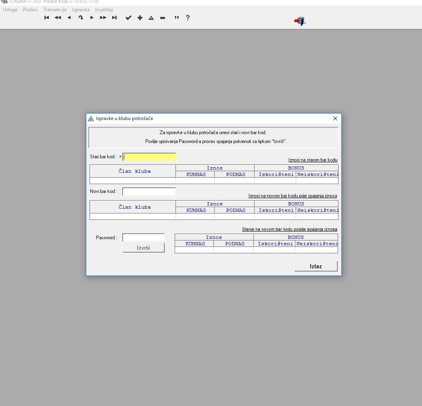Delete record with the minus icon

tap(163, 18)
